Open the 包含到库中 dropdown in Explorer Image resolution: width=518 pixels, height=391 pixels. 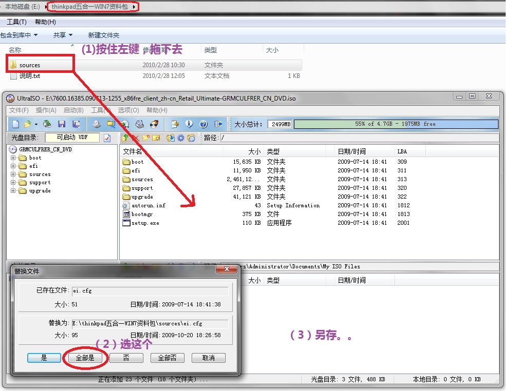coord(19,35)
